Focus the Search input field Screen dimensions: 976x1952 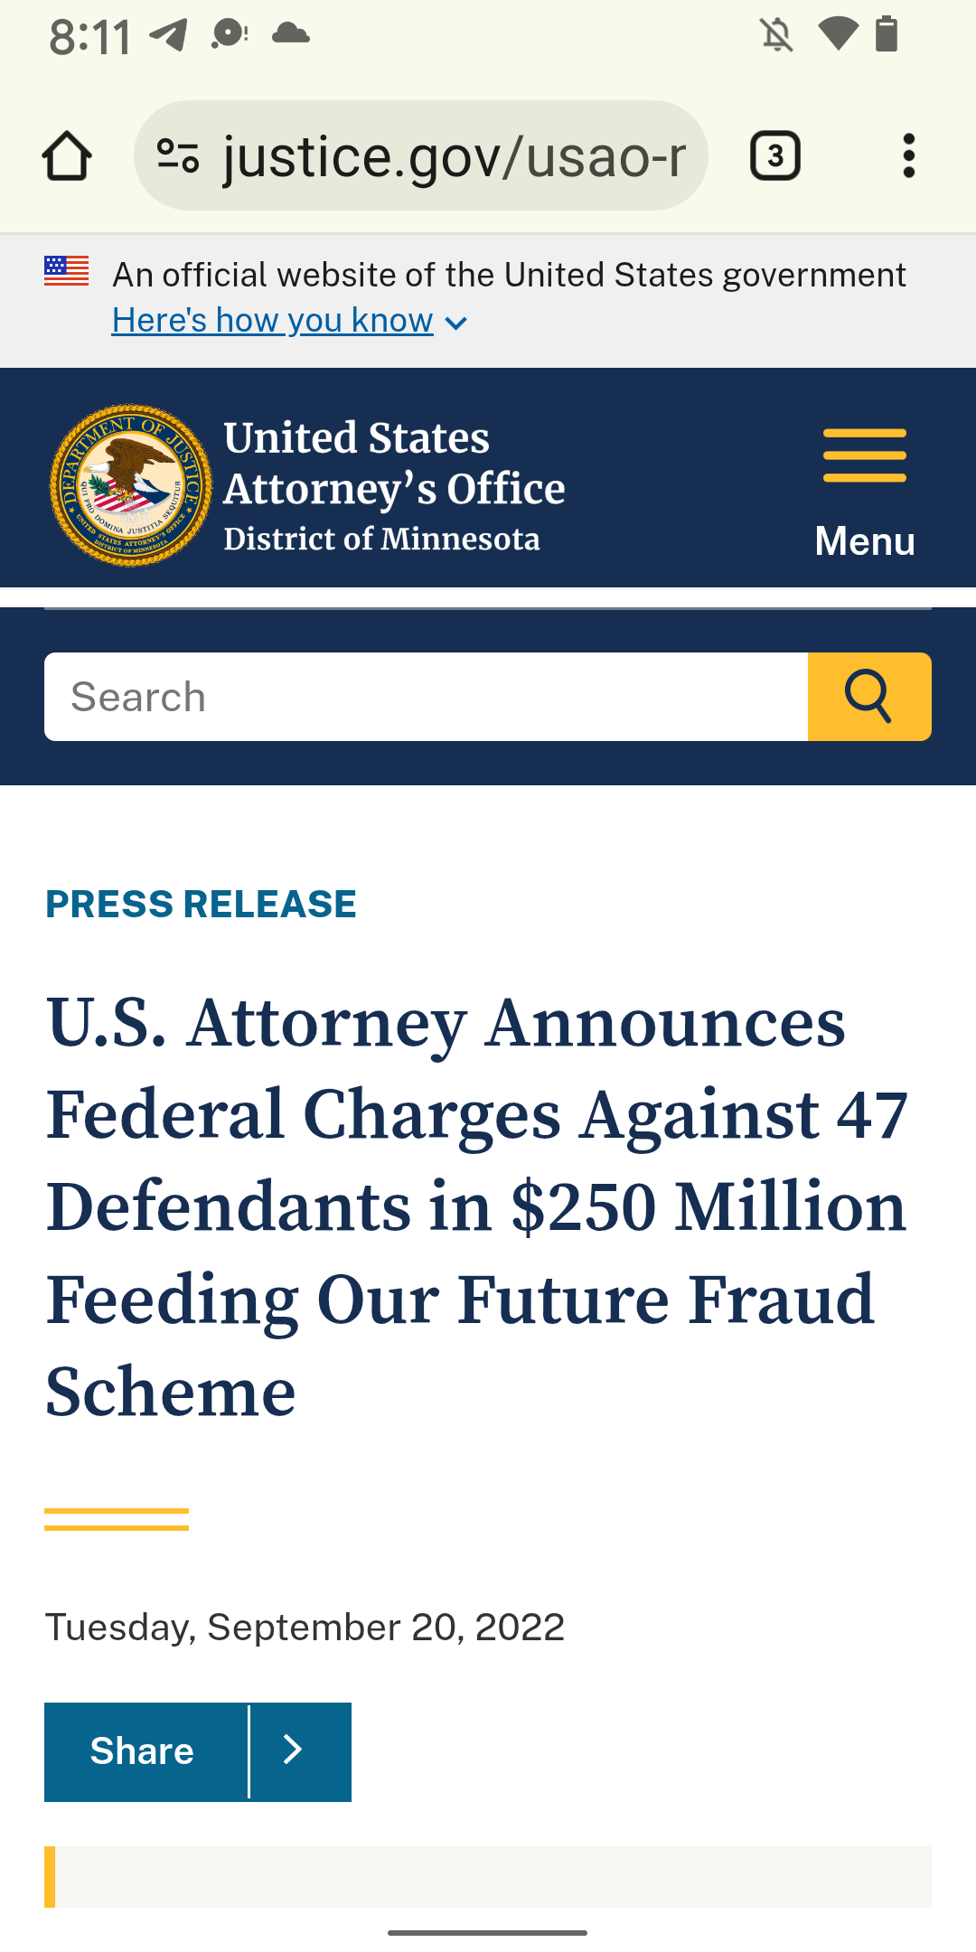pyautogui.click(x=425, y=697)
